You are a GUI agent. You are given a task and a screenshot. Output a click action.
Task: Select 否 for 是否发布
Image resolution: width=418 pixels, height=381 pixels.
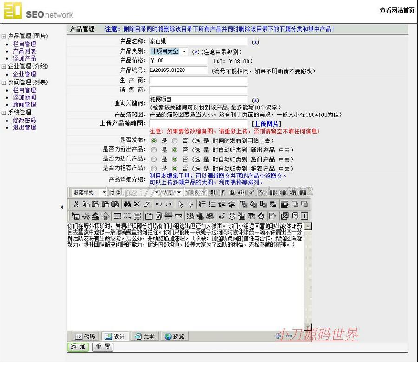click(x=175, y=140)
